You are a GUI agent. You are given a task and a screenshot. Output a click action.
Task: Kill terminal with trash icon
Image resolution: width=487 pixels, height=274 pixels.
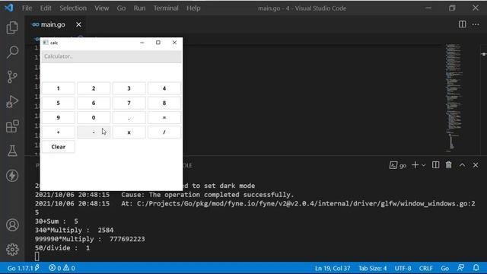448,165
